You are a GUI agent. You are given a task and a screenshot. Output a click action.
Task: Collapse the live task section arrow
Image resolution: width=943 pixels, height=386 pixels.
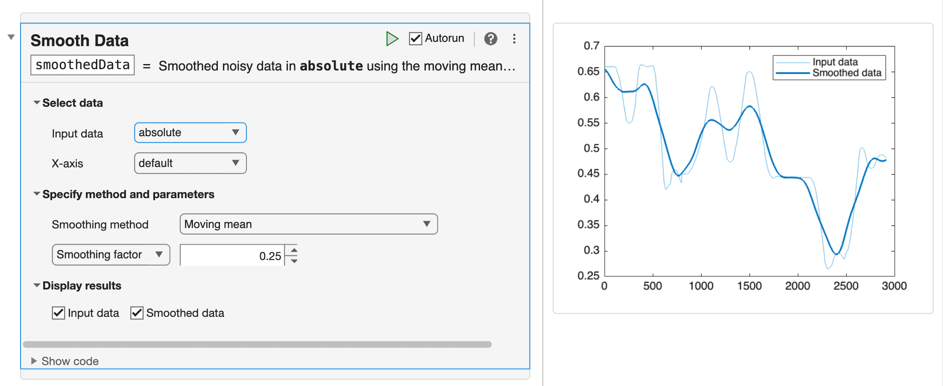click(x=12, y=37)
